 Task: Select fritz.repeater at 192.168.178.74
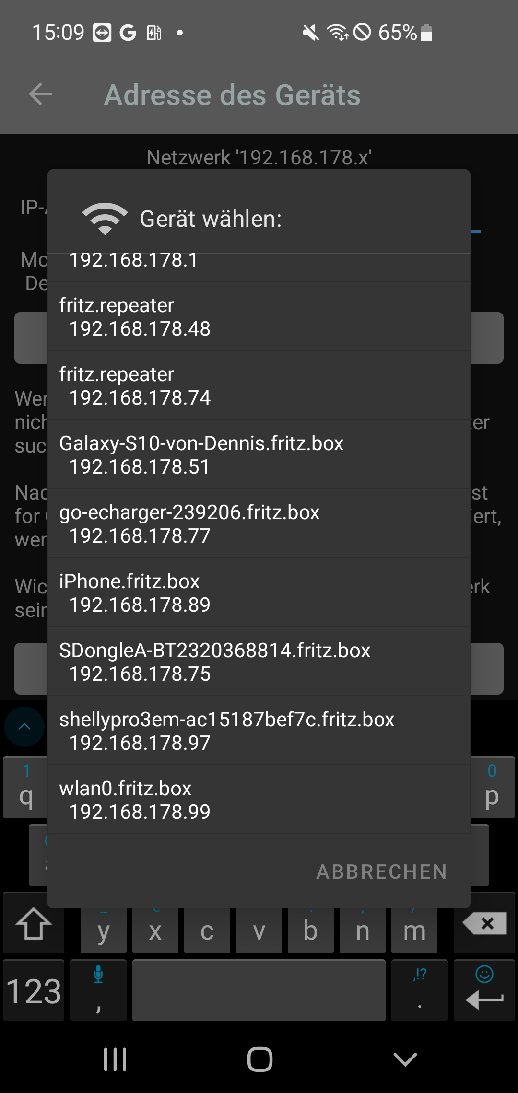pos(259,385)
